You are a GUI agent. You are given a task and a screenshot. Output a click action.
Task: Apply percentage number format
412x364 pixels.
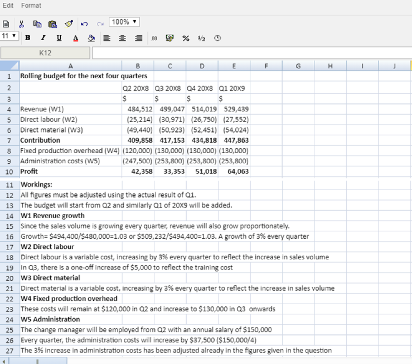coord(186,39)
